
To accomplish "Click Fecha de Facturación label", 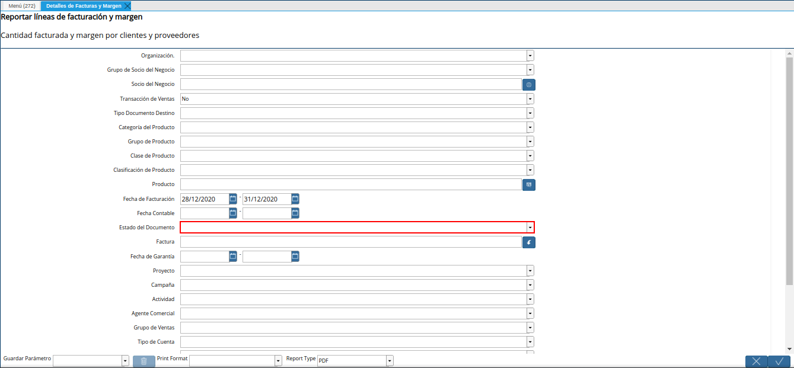I will (149, 199).
